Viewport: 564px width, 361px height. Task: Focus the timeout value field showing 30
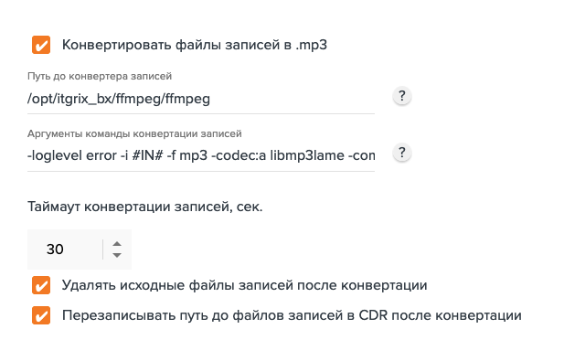pos(65,250)
